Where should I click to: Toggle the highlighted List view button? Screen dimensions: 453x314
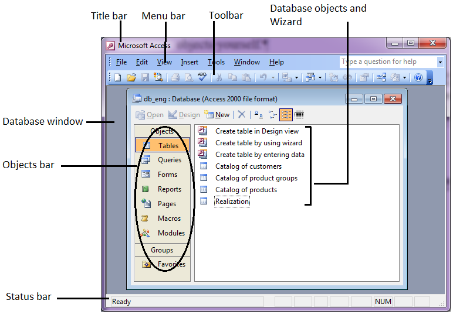coord(286,115)
